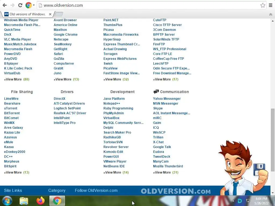The width and height of the screenshot is (275, 206).
Task: Open View More (14) under Development
Action: coord(116,172)
